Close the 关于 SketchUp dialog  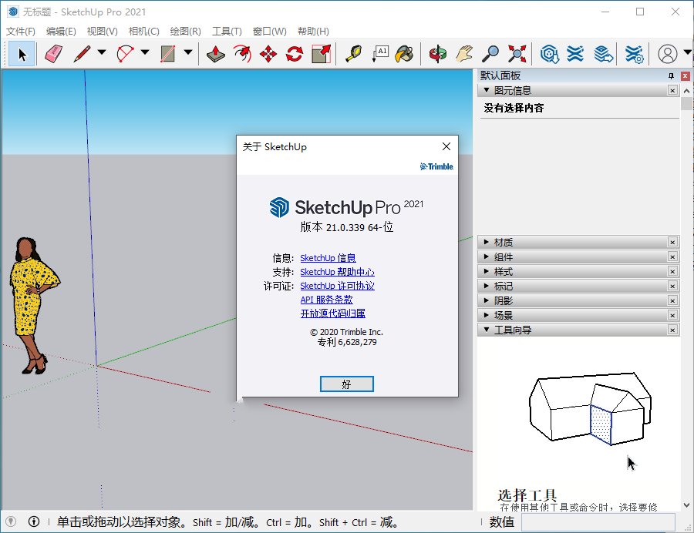446,147
